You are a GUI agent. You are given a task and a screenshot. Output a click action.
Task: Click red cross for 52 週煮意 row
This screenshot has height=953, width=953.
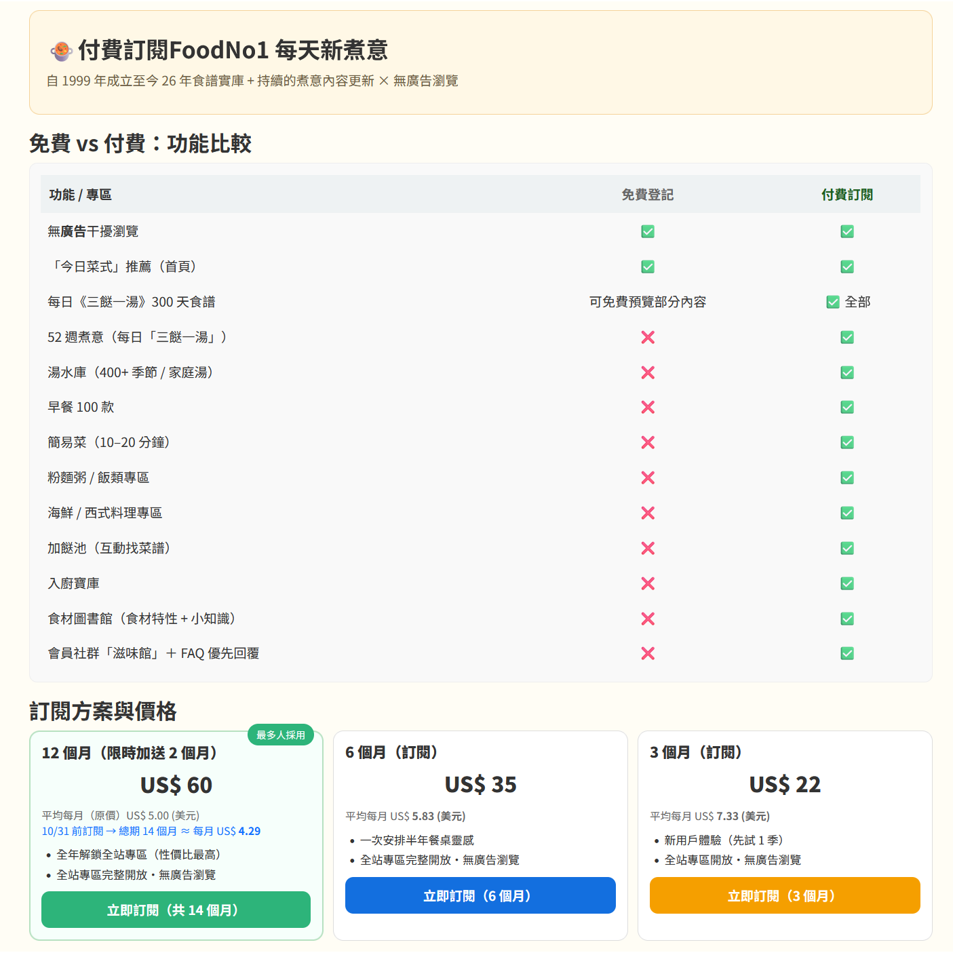648,337
